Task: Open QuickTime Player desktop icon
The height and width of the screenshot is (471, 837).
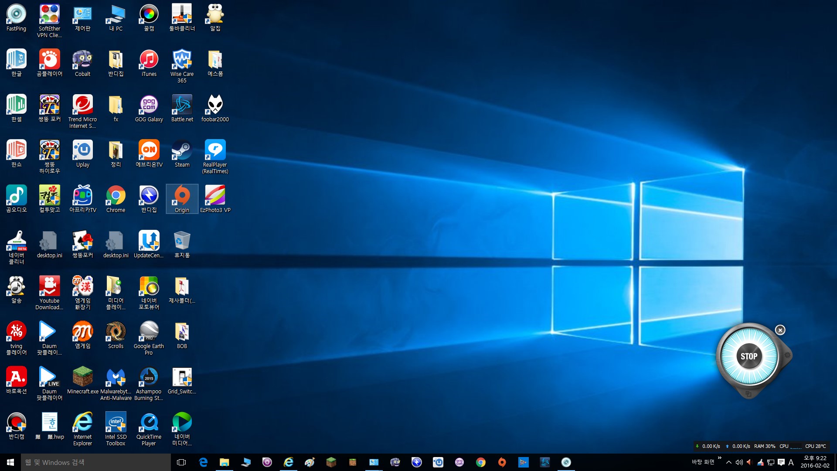Action: tap(149, 429)
